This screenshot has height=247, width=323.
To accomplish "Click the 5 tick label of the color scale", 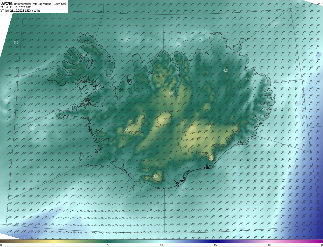I will pos(108,245).
